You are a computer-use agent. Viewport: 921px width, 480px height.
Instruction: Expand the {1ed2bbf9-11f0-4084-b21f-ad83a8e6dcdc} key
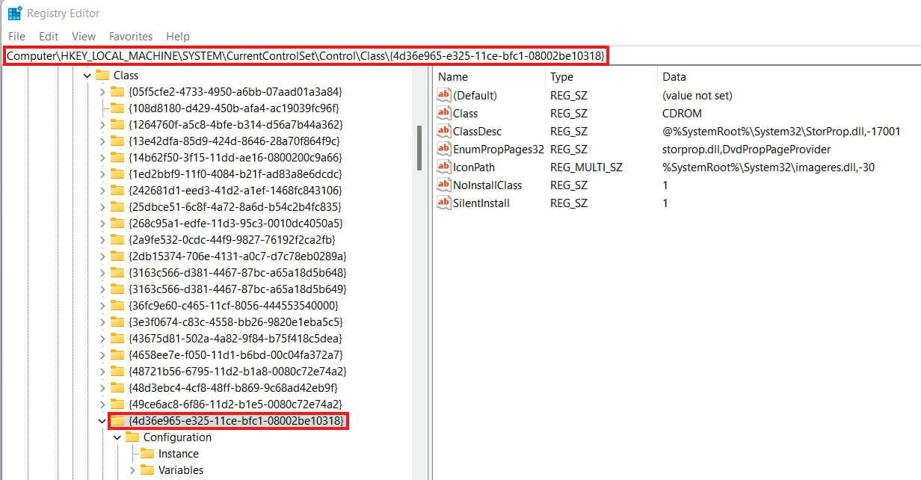point(102,174)
